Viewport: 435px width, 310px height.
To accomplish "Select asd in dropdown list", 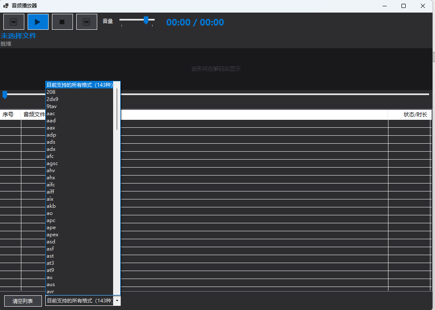I will point(79,242).
